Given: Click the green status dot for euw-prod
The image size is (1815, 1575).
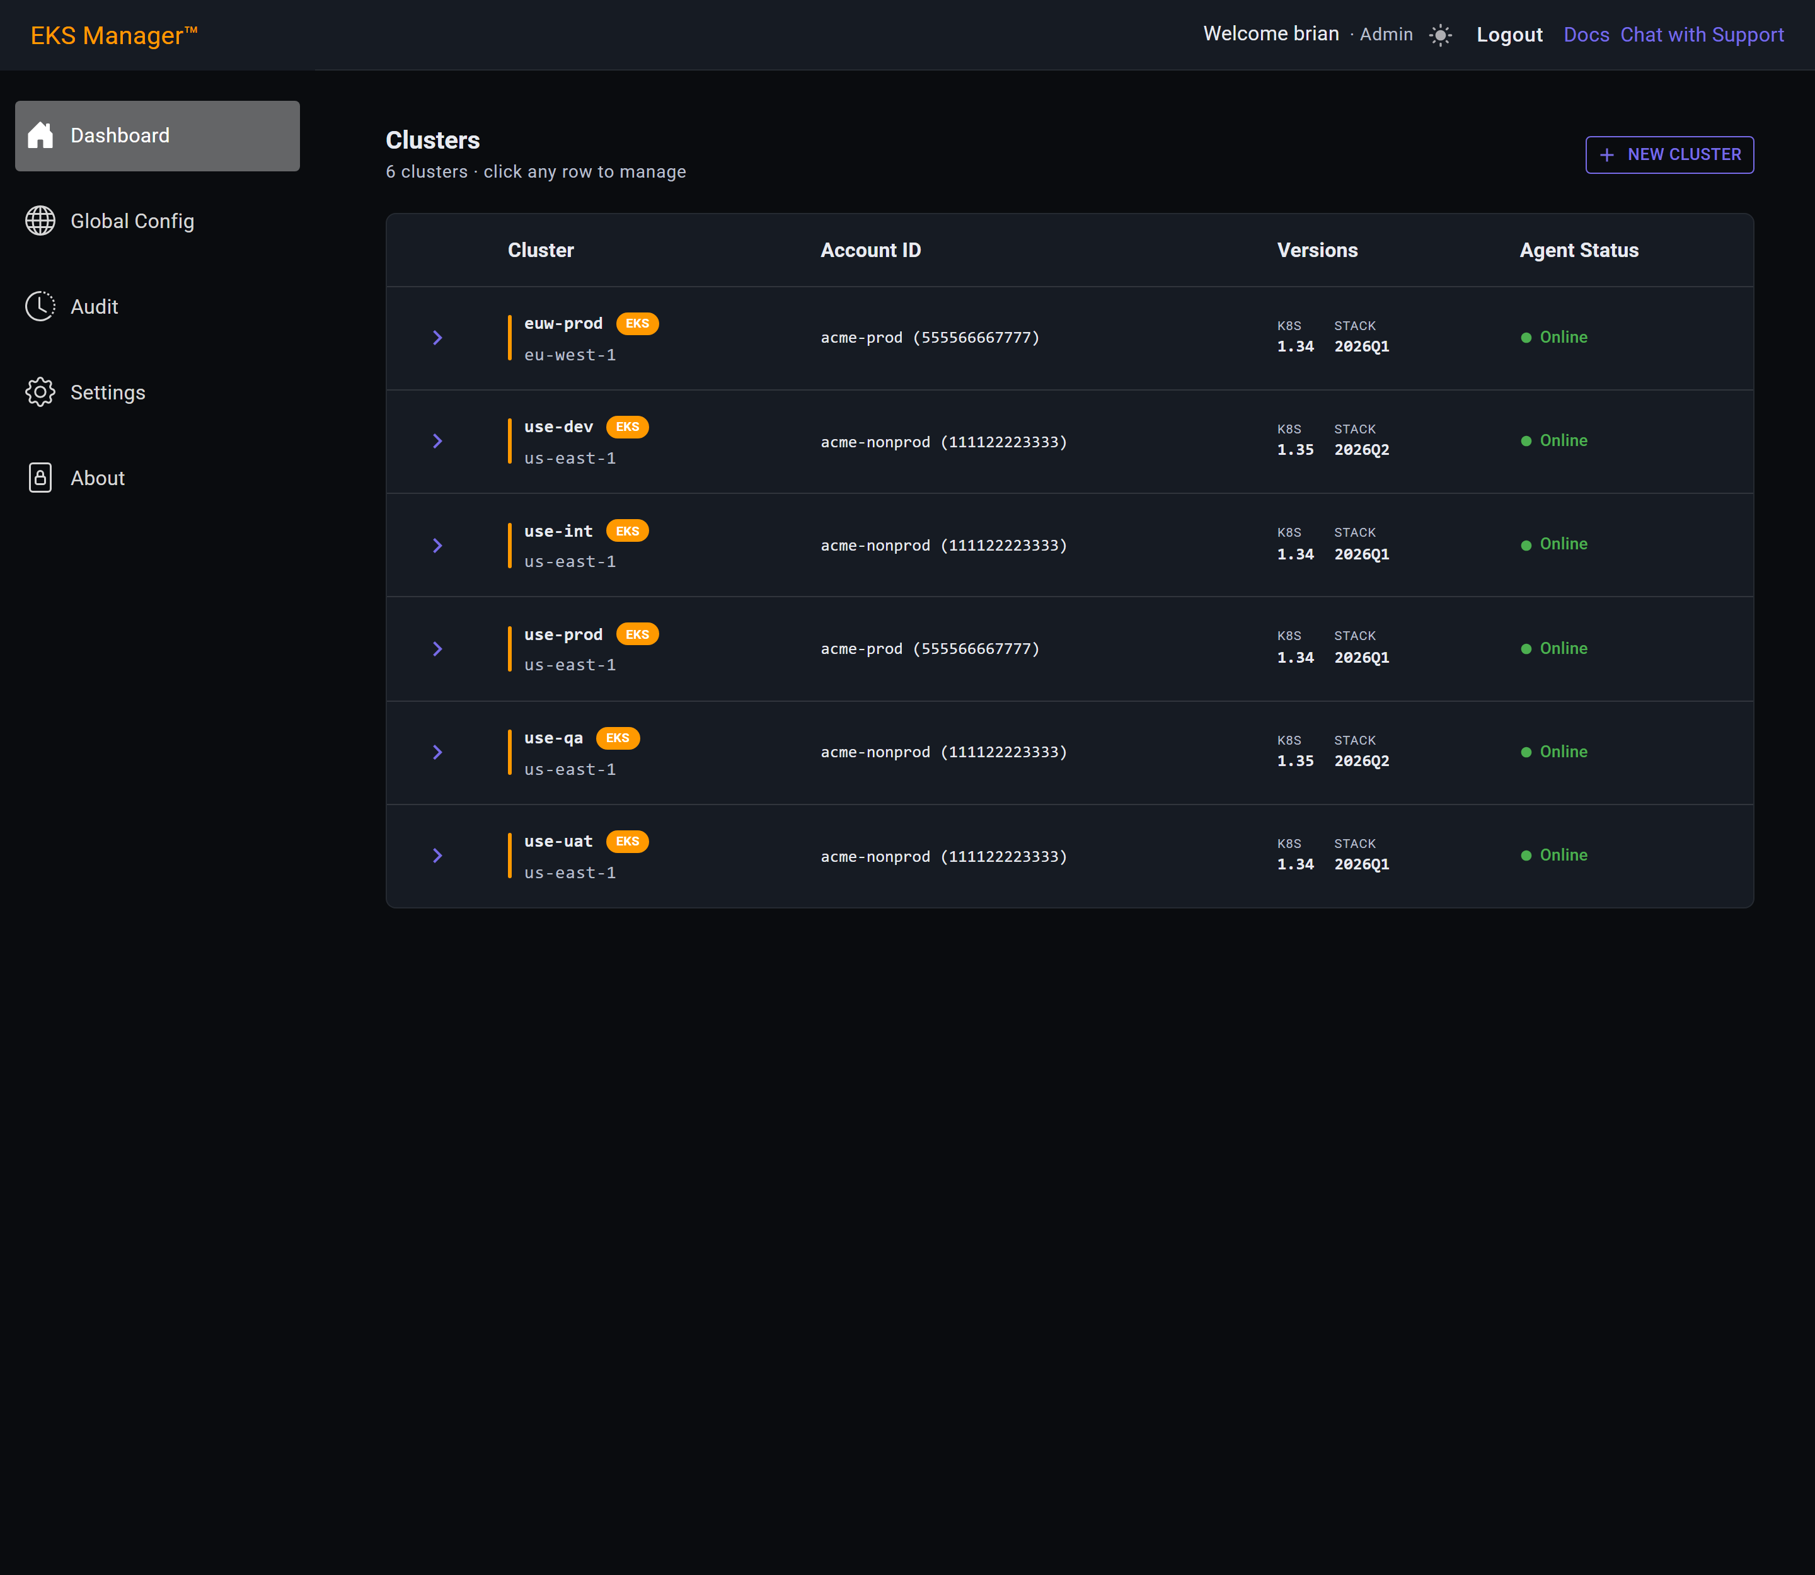Looking at the screenshot, I should 1526,338.
